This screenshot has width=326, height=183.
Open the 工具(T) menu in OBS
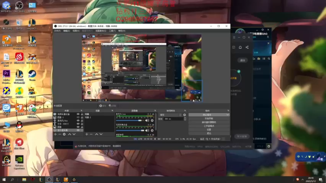click(x=112, y=31)
